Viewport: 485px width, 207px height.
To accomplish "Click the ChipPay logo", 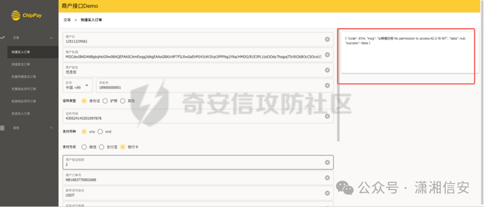I will point(26,16).
